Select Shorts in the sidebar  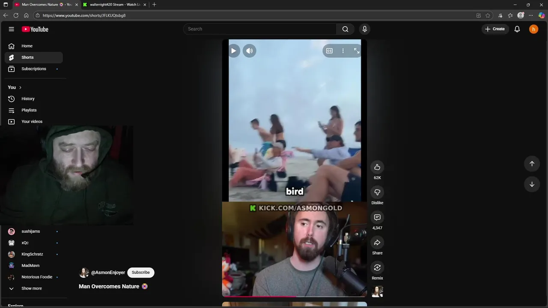click(34, 57)
